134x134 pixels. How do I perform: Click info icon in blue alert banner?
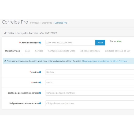click(5, 61)
